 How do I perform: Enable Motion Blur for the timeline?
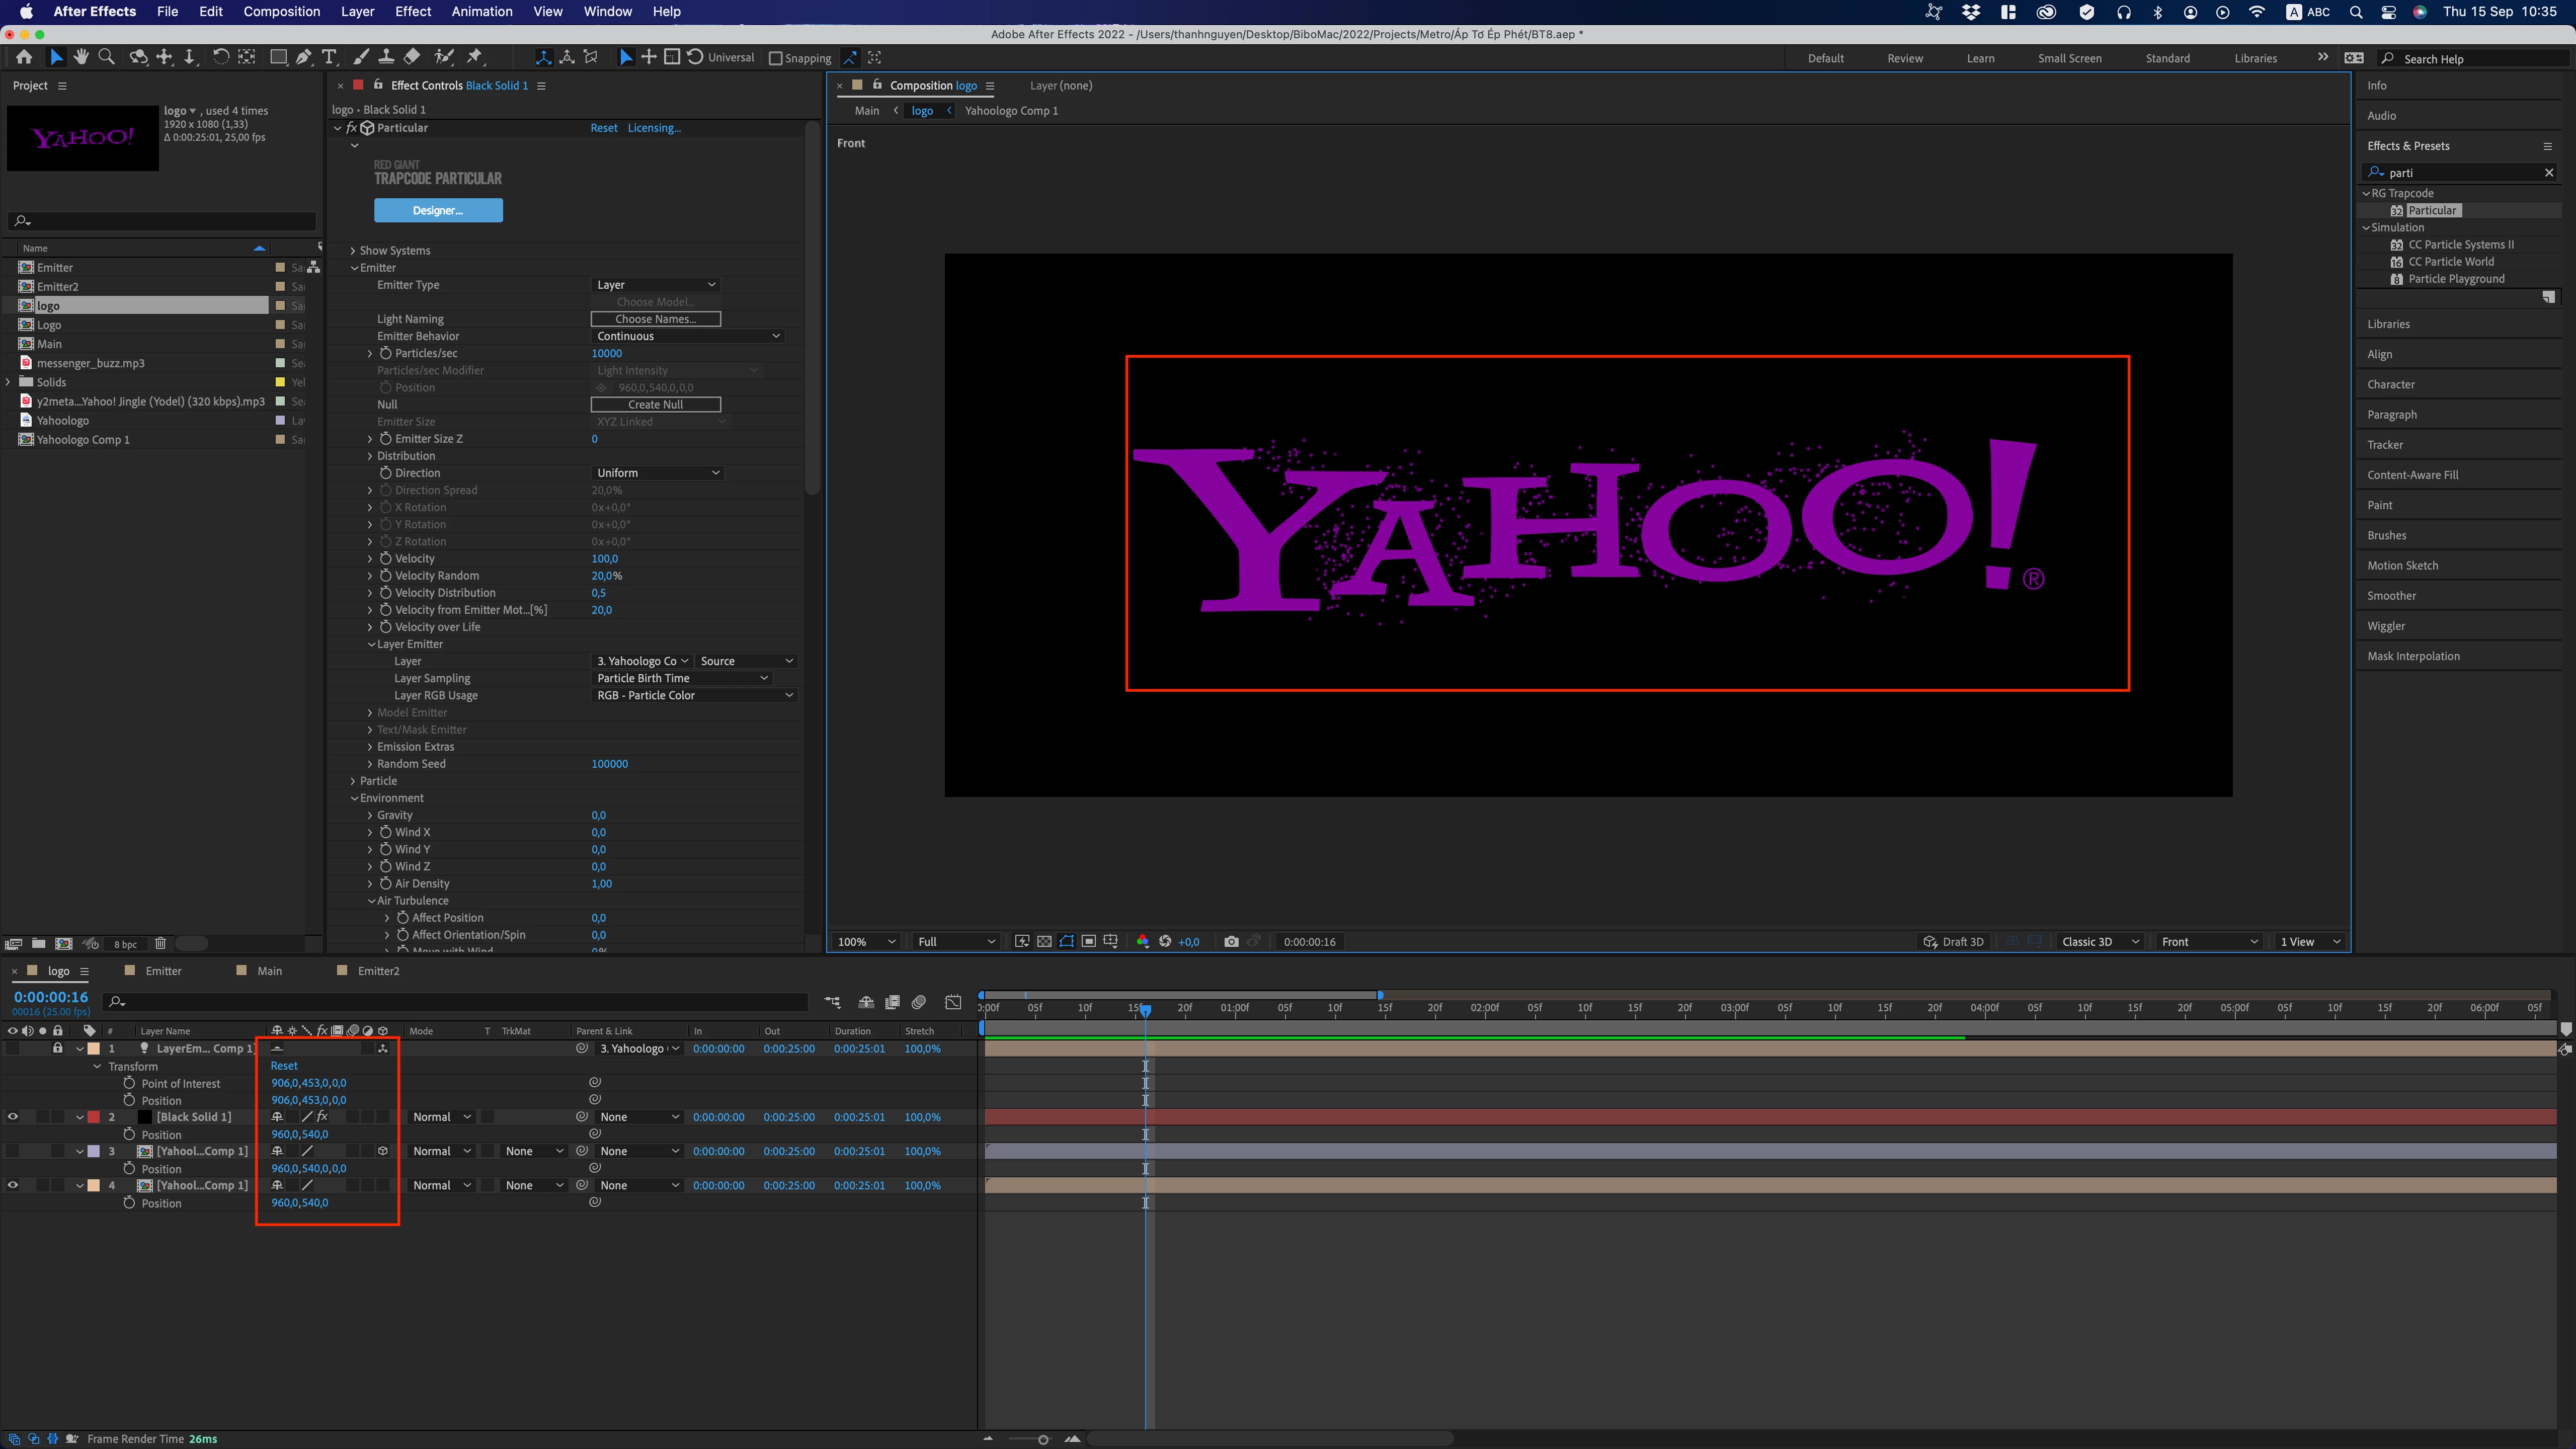919,1002
